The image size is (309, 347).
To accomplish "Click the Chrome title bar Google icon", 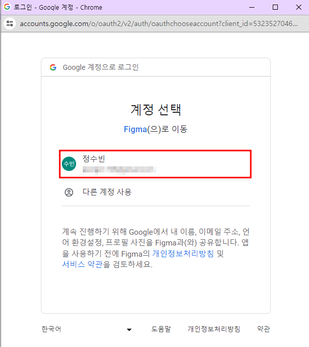I will tap(7, 7).
